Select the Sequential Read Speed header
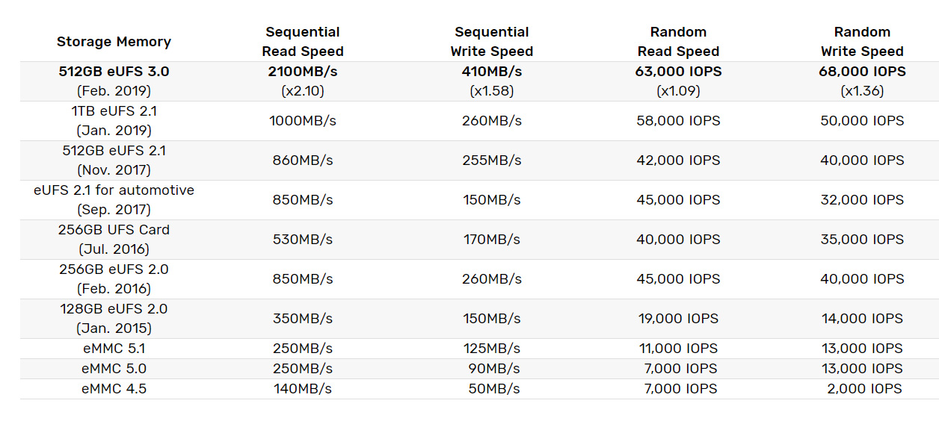This screenshot has height=421, width=939. pyautogui.click(x=303, y=42)
